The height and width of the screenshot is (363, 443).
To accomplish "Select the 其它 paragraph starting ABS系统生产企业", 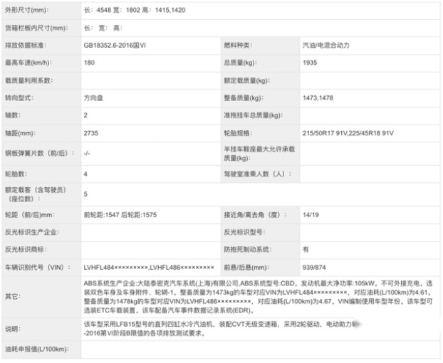I will click(x=258, y=297).
